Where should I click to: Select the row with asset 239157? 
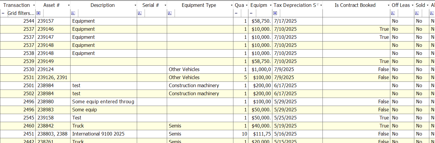(x=217, y=21)
